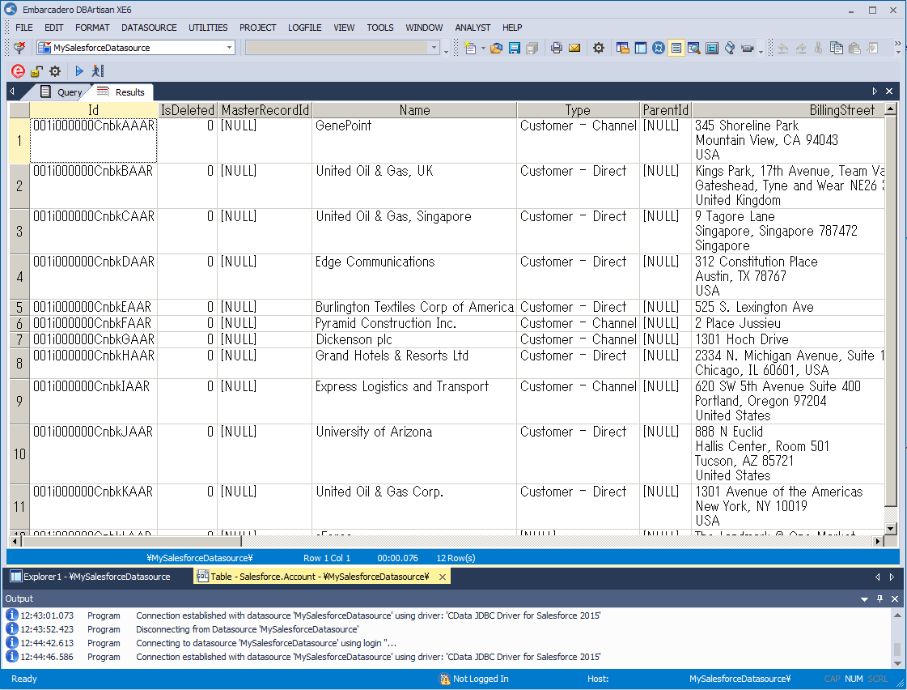Click the Print icon in toolbar
Image resolution: width=907 pixels, height=690 pixels.
click(557, 49)
